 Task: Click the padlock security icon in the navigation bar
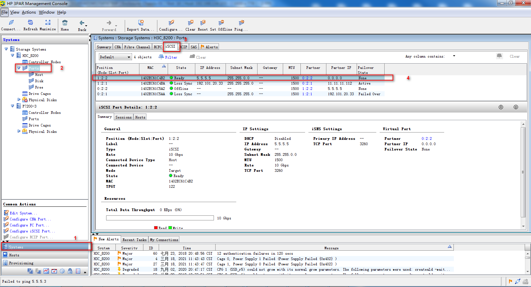click(x=70, y=271)
